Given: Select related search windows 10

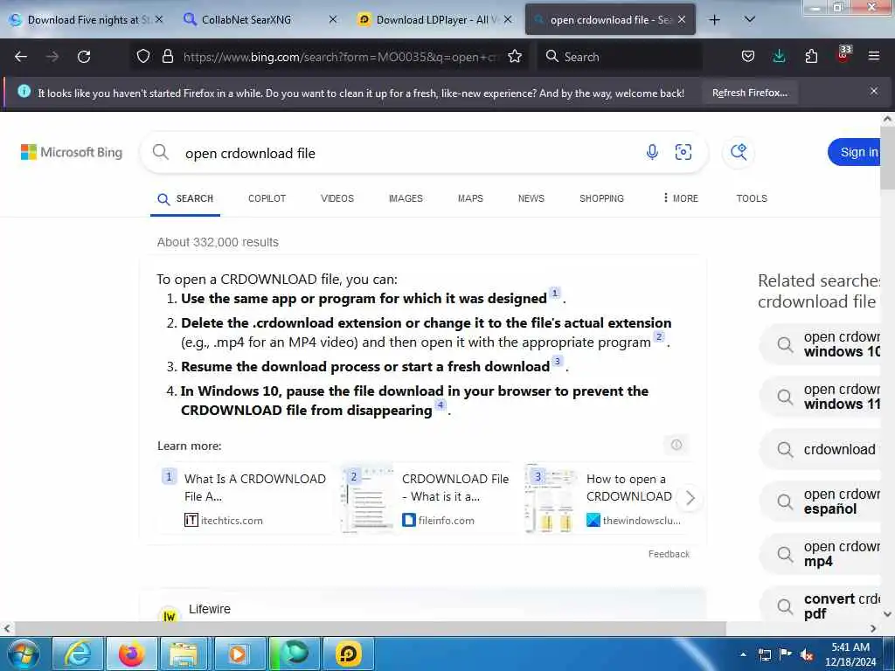Looking at the screenshot, I should 822,344.
